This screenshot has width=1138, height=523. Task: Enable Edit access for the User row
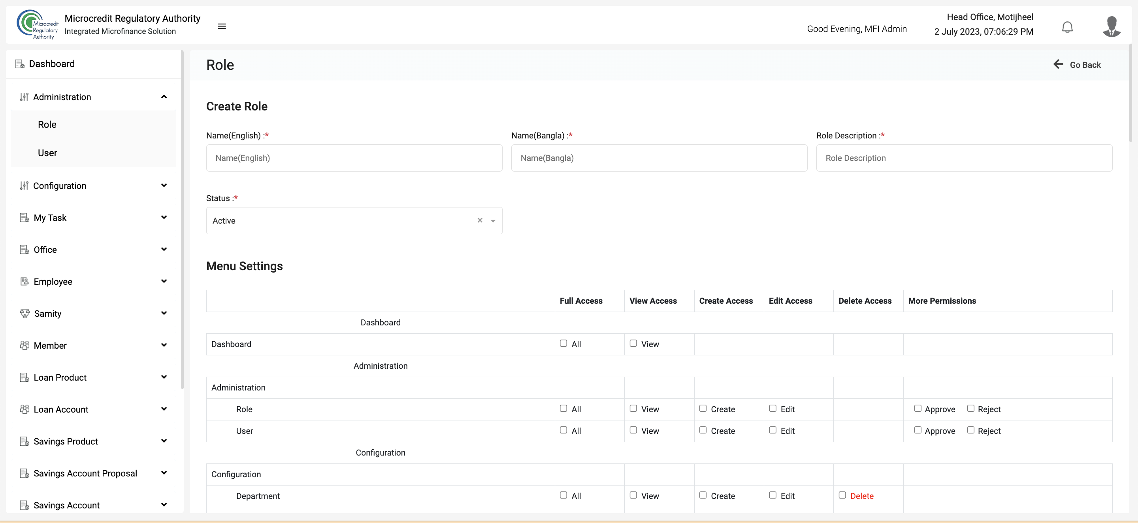click(772, 430)
